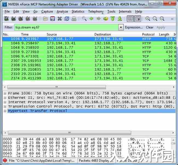This screenshot has height=165, width=178.
Task: Open the Telephony menu
Action: [x=96, y=11]
